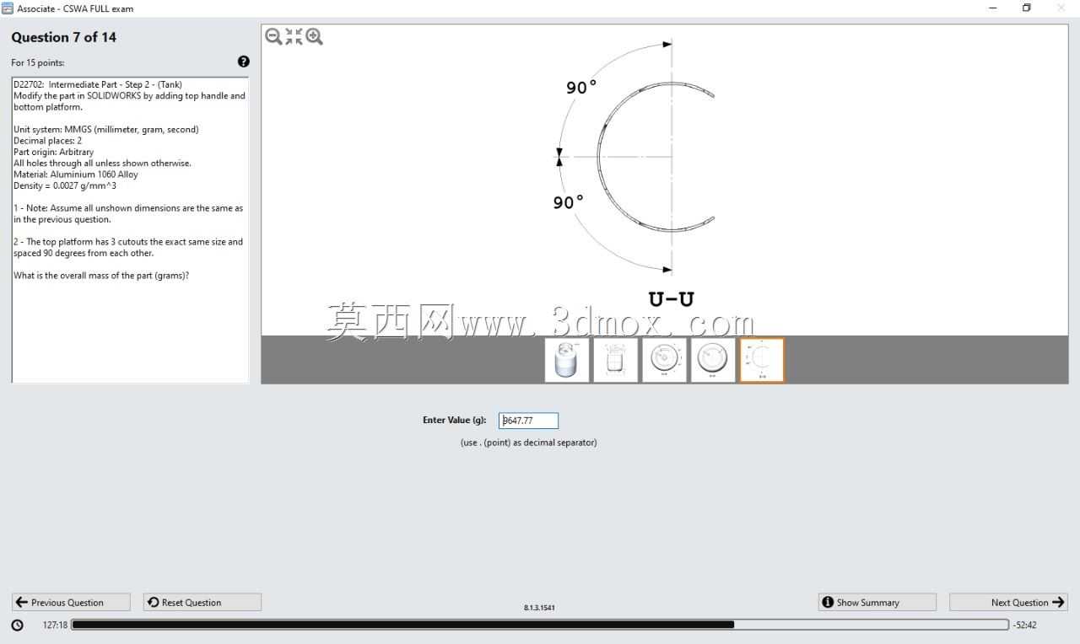The width and height of the screenshot is (1080, 644).
Task: Click decimal separator hint text
Action: click(528, 443)
